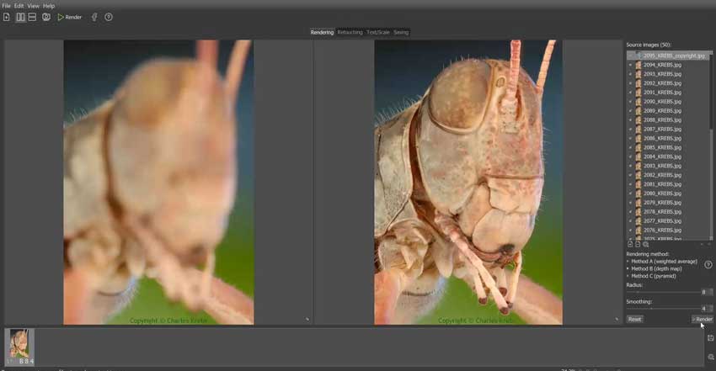The image size is (716, 371).
Task: Switch to the Rendering tab
Action: click(x=322, y=32)
